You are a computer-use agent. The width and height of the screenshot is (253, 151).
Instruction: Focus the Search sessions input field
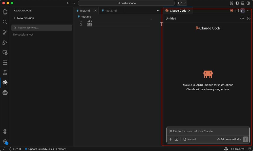point(42,28)
